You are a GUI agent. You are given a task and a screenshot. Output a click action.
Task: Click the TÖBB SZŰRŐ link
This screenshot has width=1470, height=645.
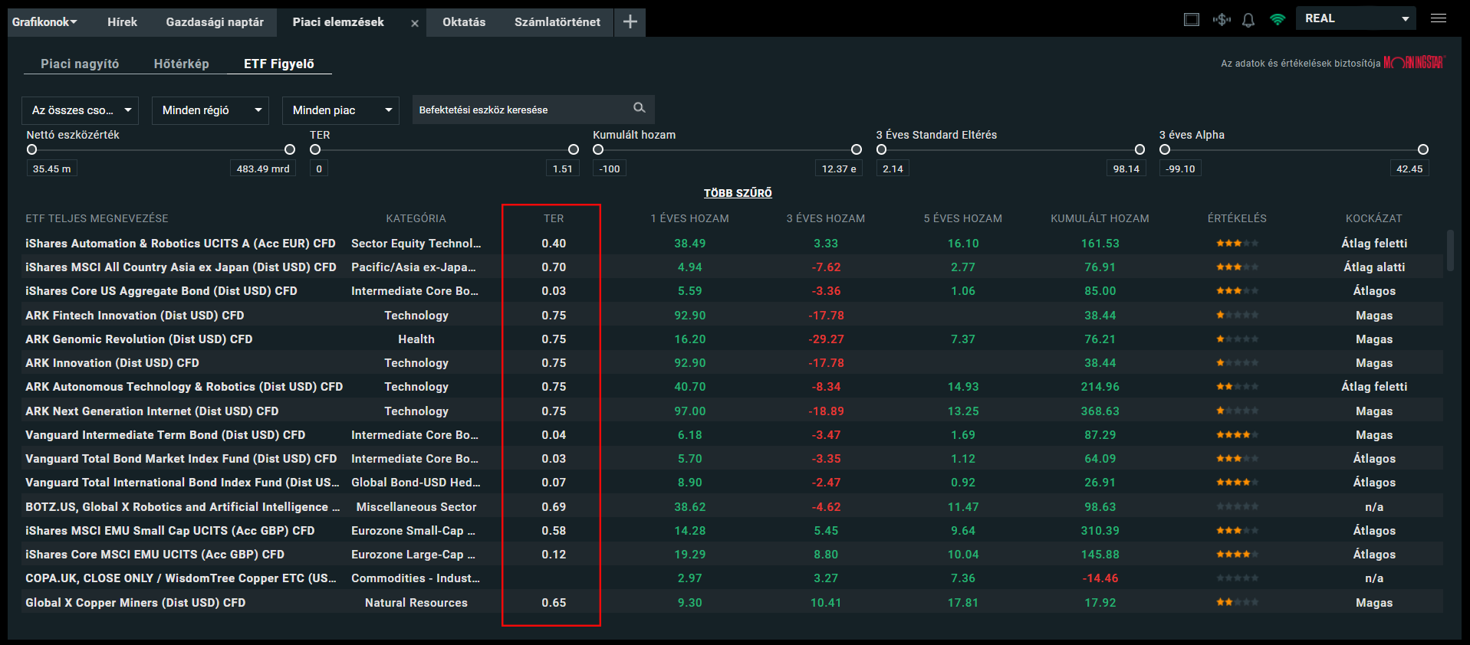click(738, 193)
